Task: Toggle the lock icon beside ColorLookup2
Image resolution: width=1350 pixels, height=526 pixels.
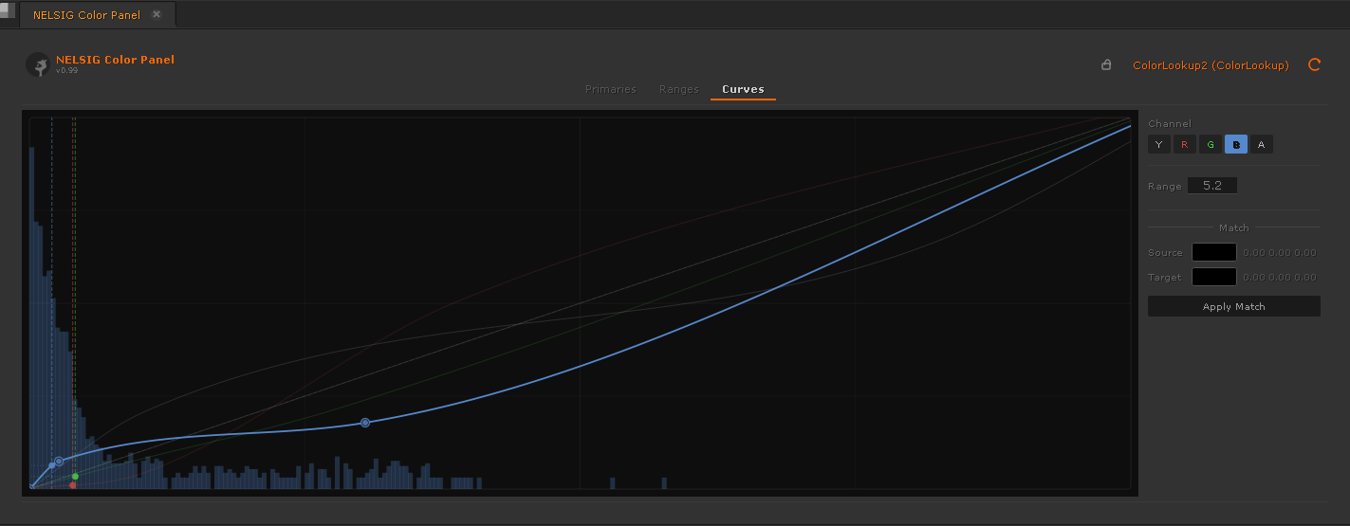Action: click(x=1106, y=65)
